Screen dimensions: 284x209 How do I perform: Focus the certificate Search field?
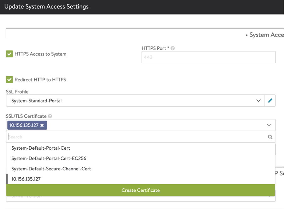point(135,137)
